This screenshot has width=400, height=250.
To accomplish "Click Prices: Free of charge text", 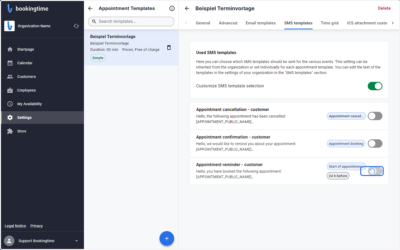I will pyautogui.click(x=141, y=50).
